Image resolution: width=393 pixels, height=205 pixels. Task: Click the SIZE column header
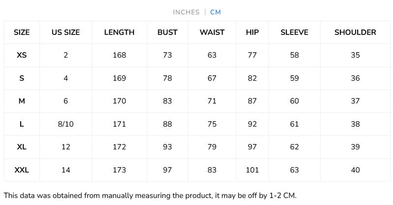click(x=22, y=32)
